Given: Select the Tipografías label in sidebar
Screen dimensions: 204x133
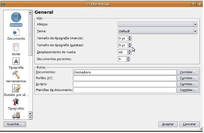Looking at the screenshot, I should coord(16,108).
